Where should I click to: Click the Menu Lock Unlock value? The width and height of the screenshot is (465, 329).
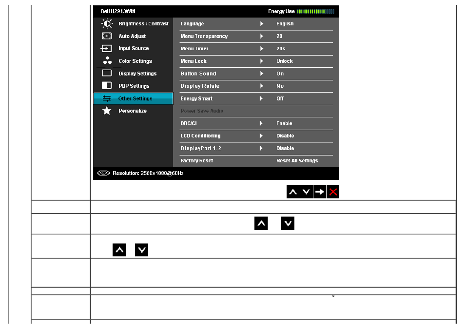coord(284,61)
